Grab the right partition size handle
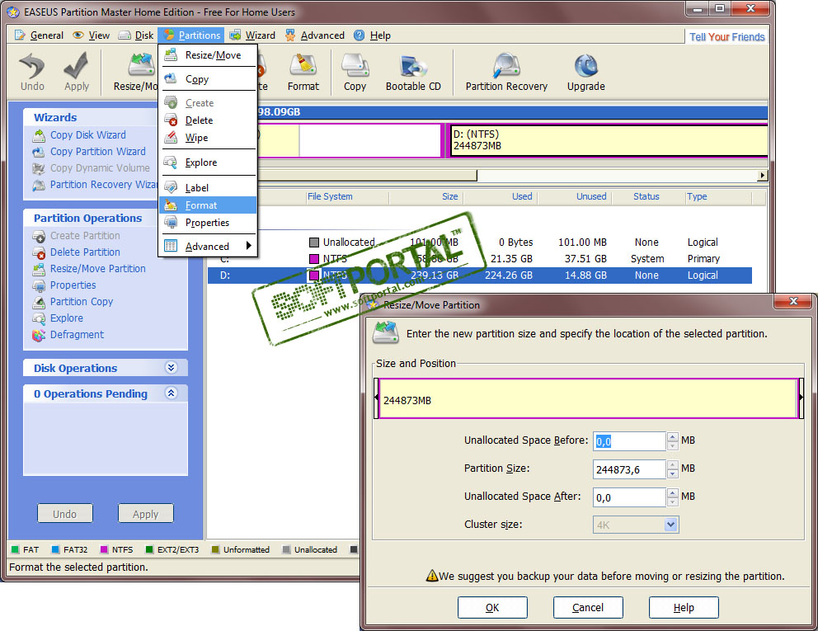Screen dimensions: 818x631 801,398
